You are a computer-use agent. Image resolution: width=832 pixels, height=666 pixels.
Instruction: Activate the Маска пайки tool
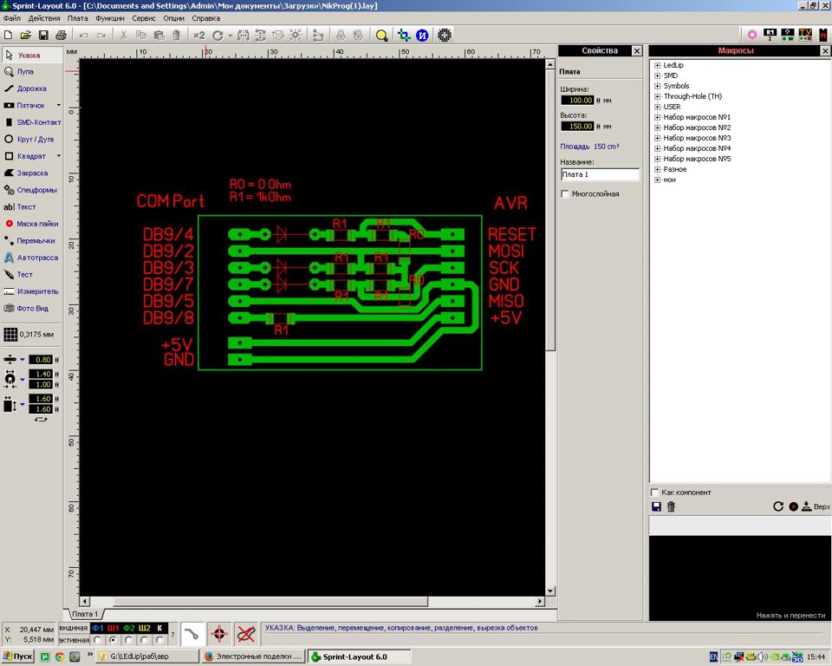click(x=31, y=224)
